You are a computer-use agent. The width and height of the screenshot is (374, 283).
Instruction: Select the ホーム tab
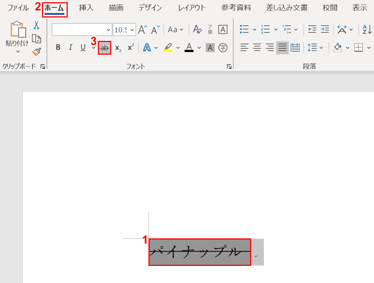(54, 9)
